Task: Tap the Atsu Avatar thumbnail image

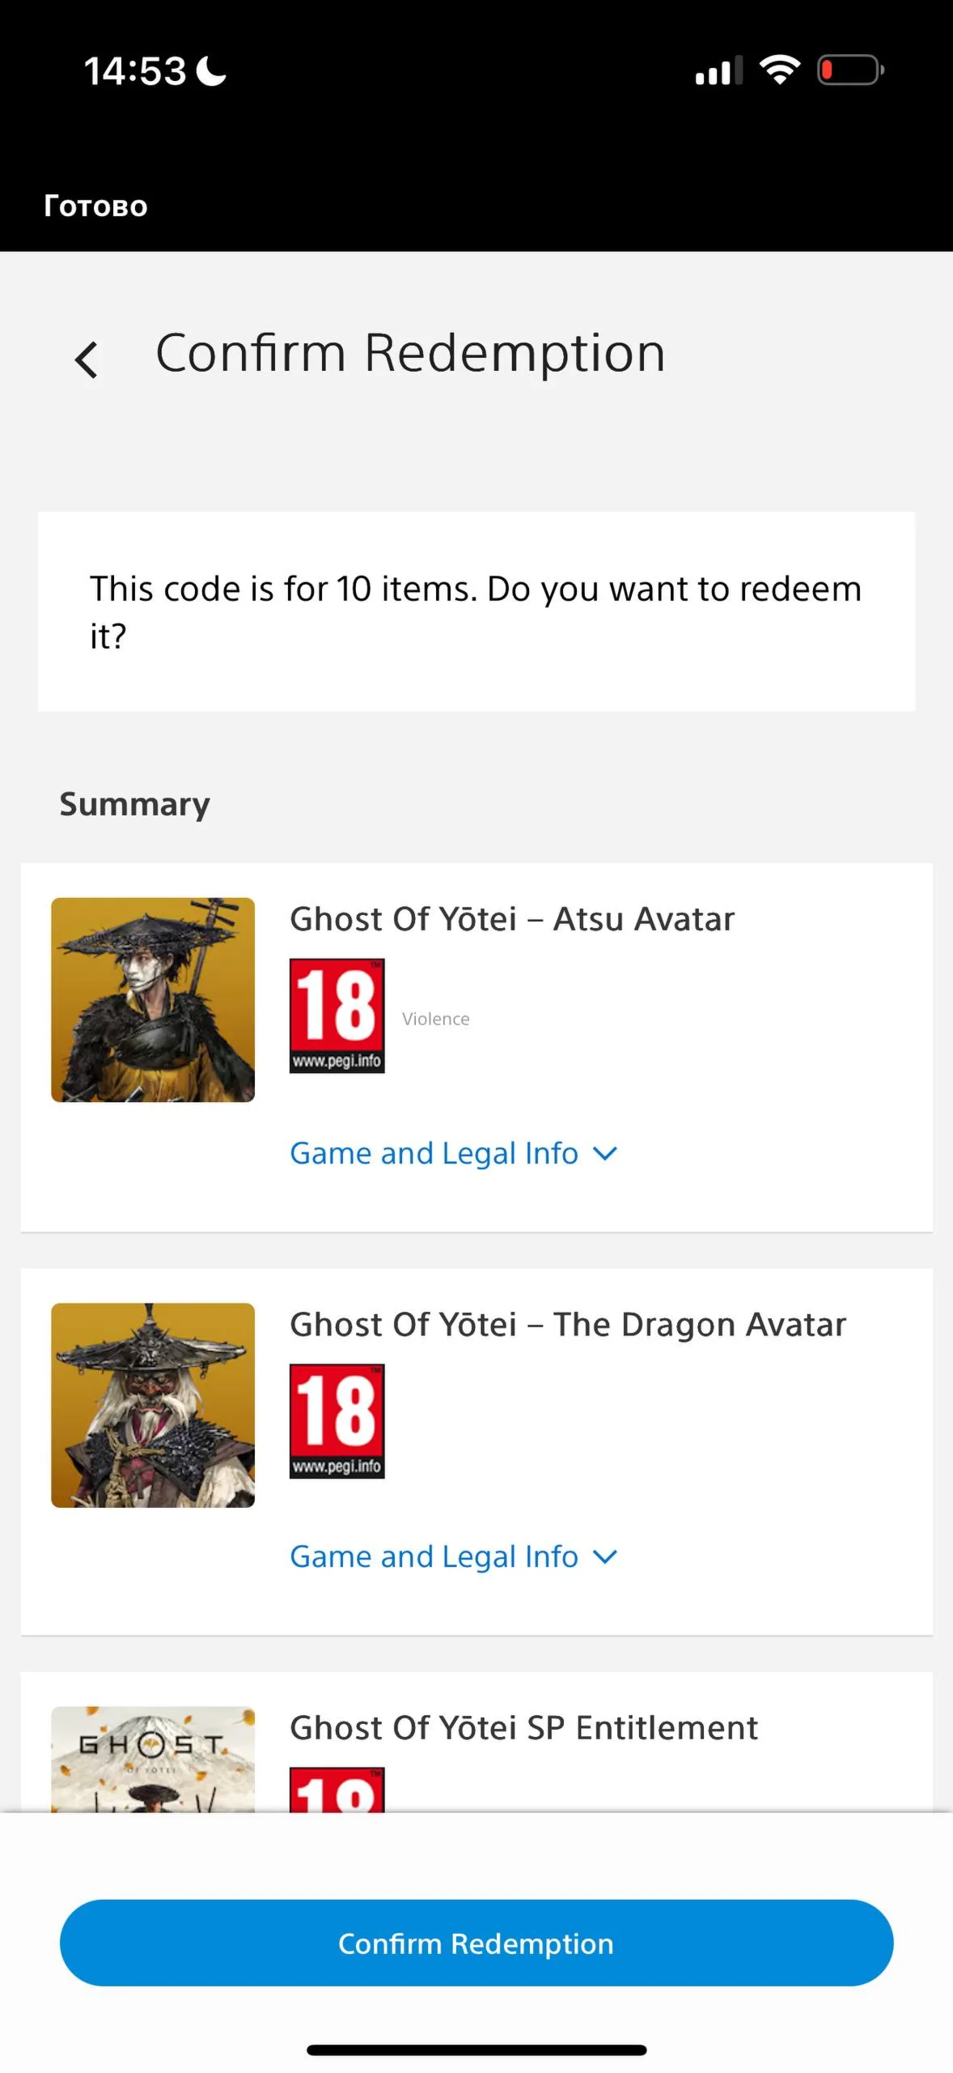Action: click(153, 999)
